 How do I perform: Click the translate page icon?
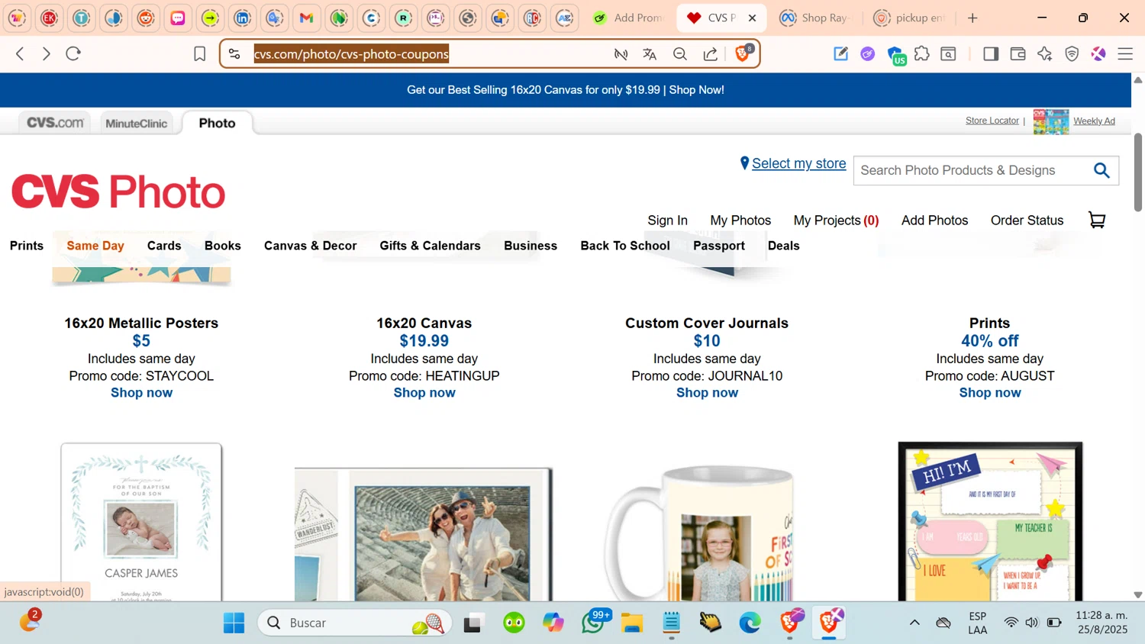tap(650, 54)
